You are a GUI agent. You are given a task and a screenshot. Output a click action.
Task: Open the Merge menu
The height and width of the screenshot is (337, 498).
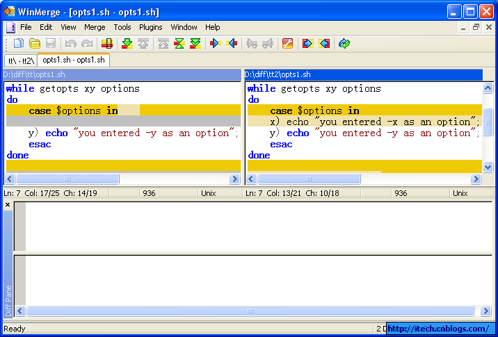[x=95, y=27]
